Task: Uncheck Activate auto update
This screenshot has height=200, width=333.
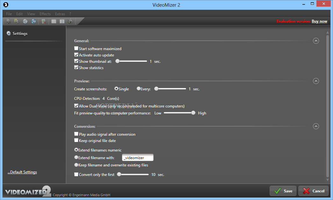Action: [x=76, y=55]
